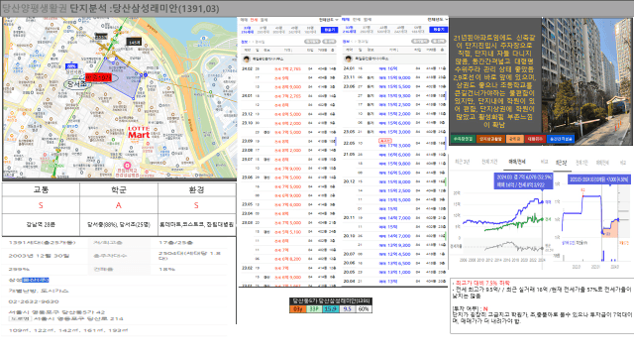Select 매매/전세 tab on left price chart
Viewport: 634px width, 357px height.
click(517, 162)
